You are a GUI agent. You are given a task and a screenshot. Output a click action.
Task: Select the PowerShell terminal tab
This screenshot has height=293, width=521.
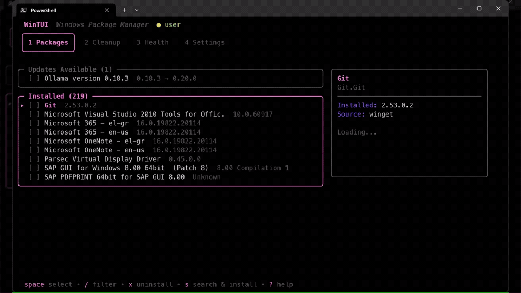66,10
